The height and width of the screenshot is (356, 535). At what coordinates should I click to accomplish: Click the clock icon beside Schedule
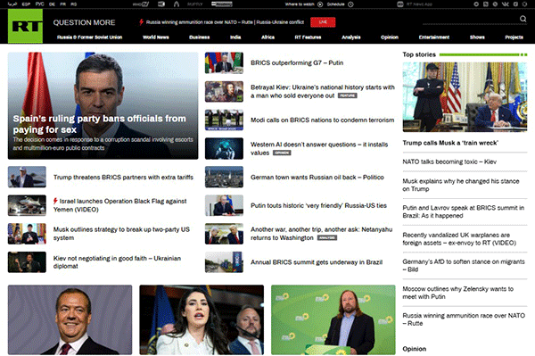tap(350, 4)
